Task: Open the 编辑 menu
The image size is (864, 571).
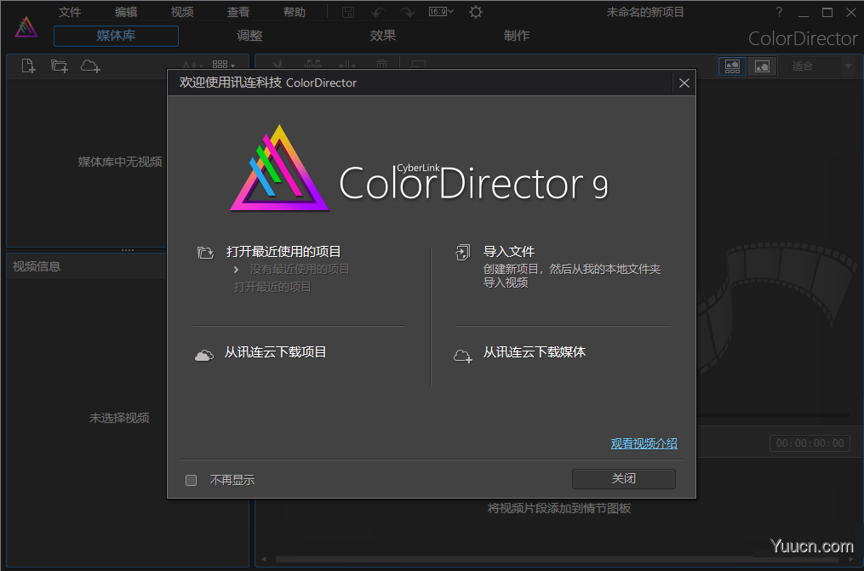Action: click(126, 12)
